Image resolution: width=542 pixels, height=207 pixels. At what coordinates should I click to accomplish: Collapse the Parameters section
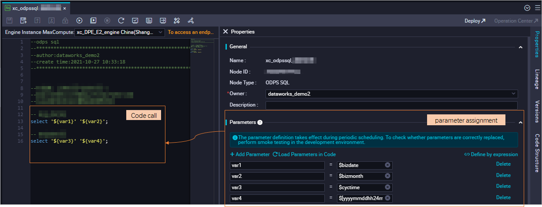[x=521, y=123]
